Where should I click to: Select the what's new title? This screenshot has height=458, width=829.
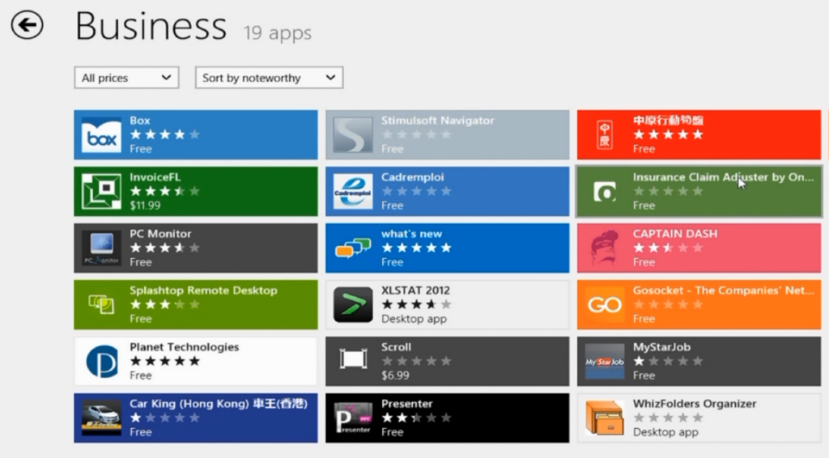click(411, 234)
